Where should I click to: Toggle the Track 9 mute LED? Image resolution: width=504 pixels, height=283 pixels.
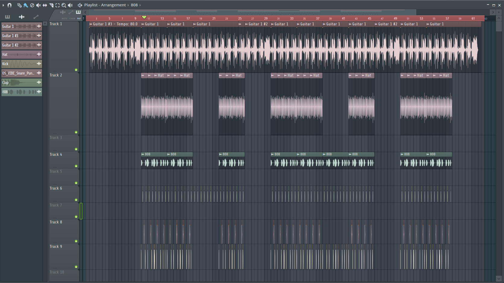click(x=76, y=267)
